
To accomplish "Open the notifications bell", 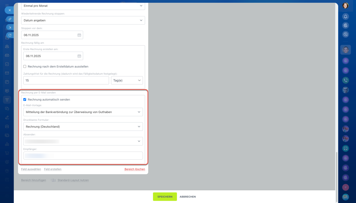I will coord(345,17).
